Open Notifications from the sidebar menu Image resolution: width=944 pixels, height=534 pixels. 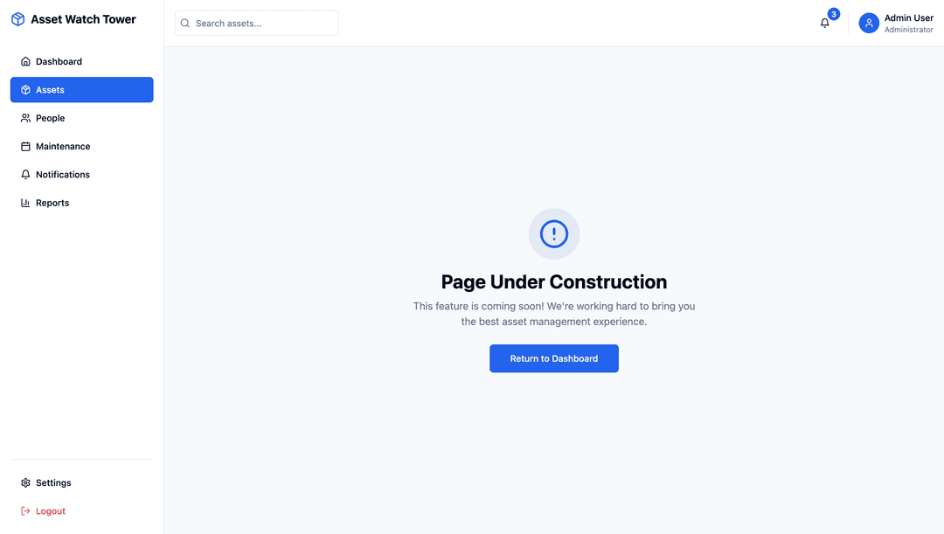click(62, 175)
